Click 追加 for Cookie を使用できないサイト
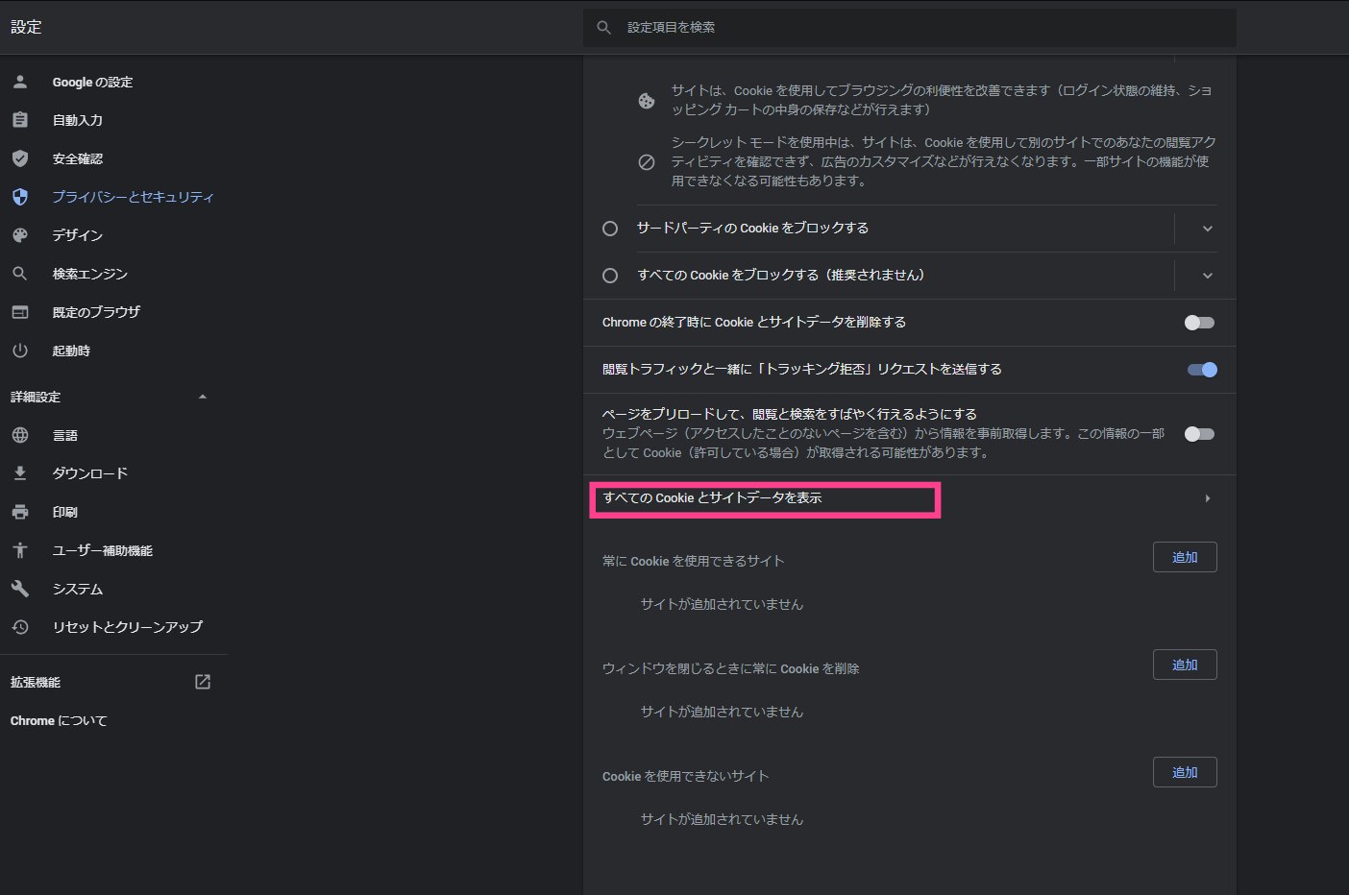Viewport: 1349px width, 895px height. 1185,772
